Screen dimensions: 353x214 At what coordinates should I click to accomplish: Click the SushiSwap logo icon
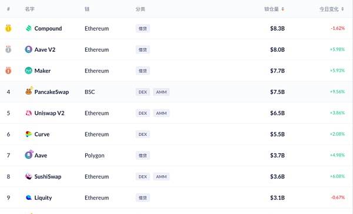pyautogui.click(x=29, y=176)
